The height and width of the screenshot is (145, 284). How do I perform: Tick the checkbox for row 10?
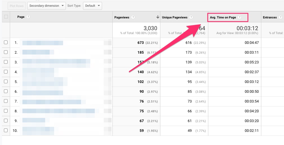coord(6,130)
